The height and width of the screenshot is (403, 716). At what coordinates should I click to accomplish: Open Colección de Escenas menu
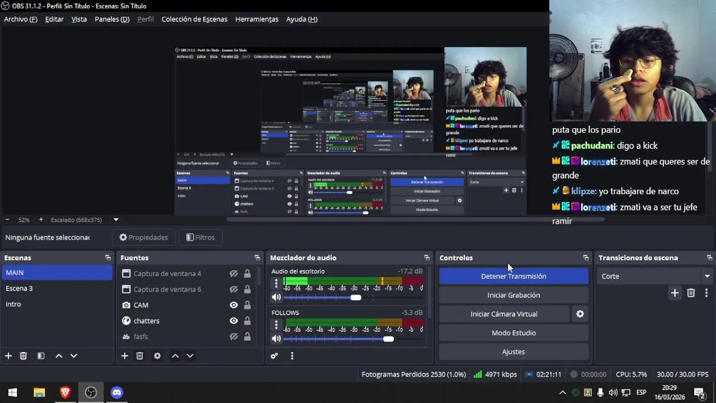[x=195, y=19]
